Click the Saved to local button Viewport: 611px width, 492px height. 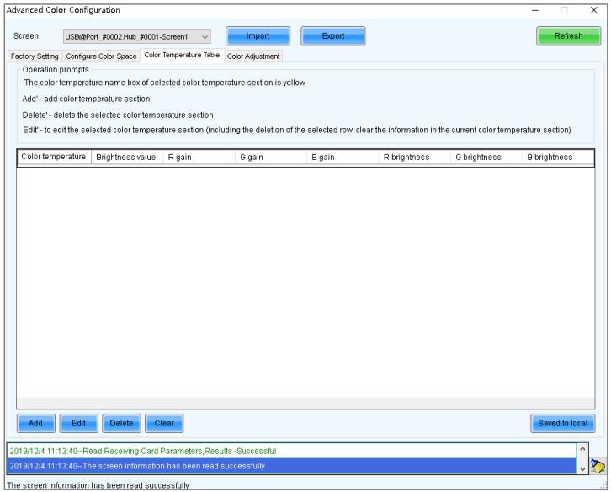(x=562, y=423)
